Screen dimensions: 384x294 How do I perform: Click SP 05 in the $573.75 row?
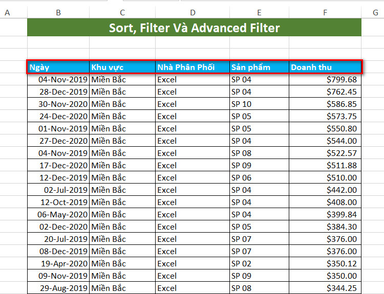click(260, 116)
